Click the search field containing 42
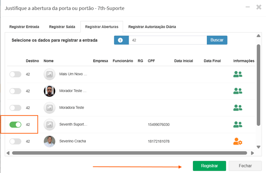Viewport: 266px width, 173px height. pyautogui.click(x=167, y=40)
